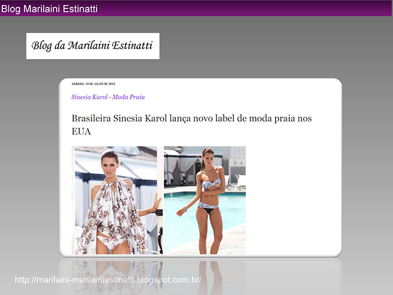Open the "Sinesia Karol - Moda Praia" post link
This screenshot has width=393, height=295.
(108, 97)
